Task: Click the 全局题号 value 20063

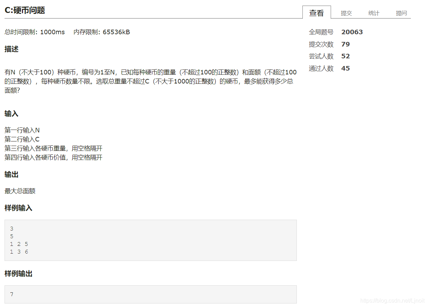Action: pos(352,32)
